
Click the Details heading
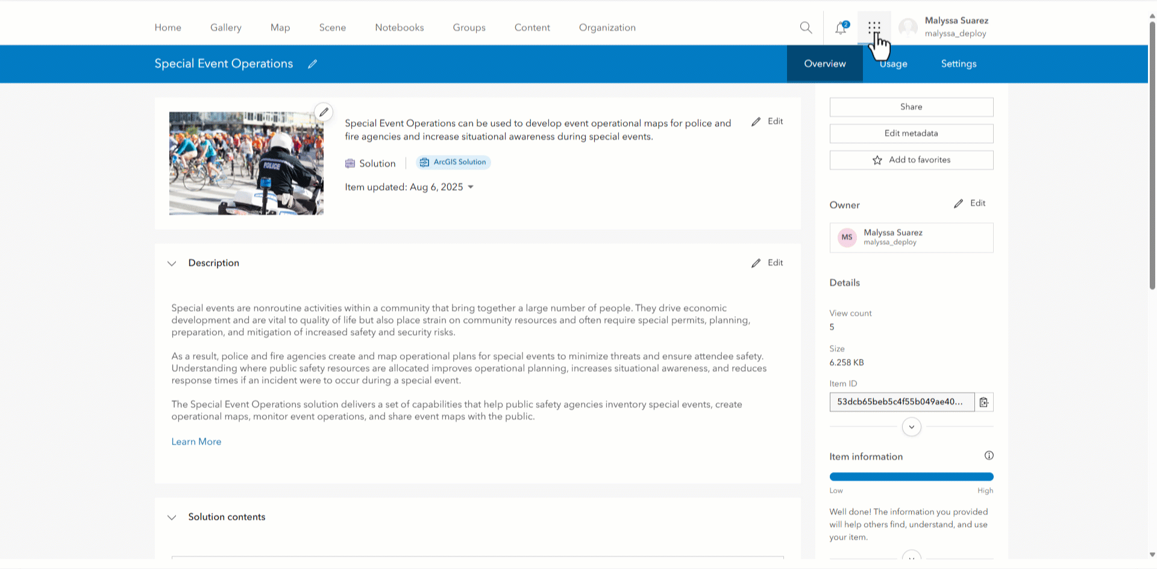click(845, 283)
